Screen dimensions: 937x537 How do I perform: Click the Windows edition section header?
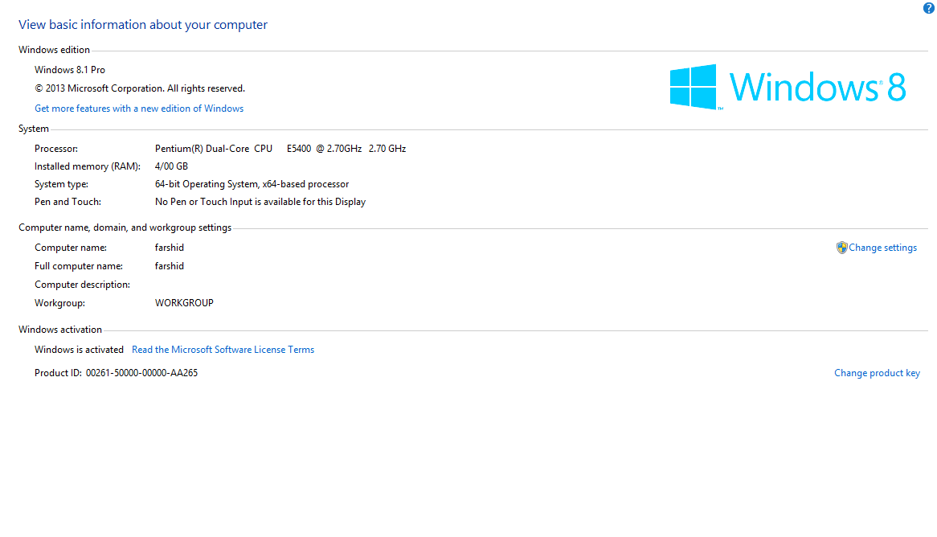[54, 50]
